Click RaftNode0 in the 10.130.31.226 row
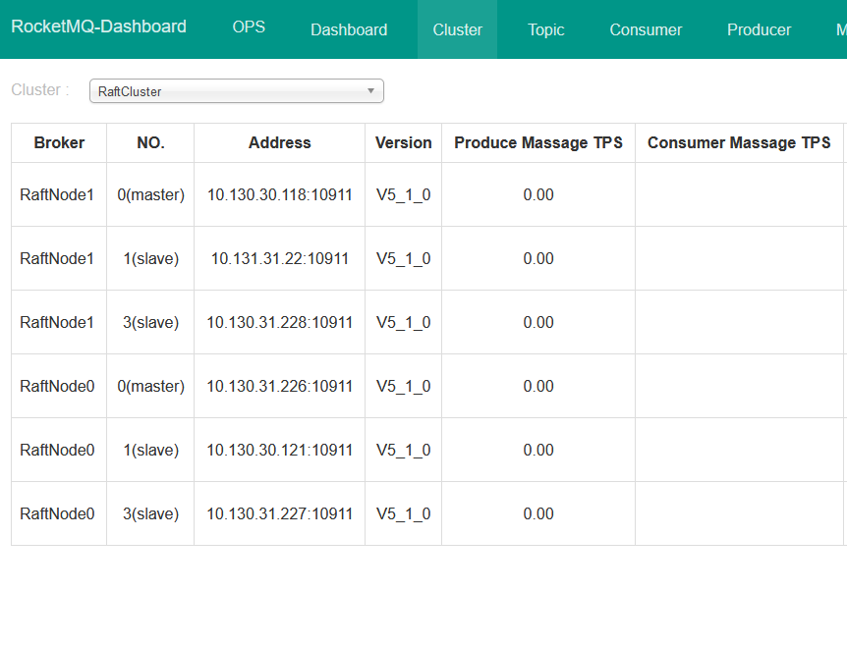 tap(57, 386)
